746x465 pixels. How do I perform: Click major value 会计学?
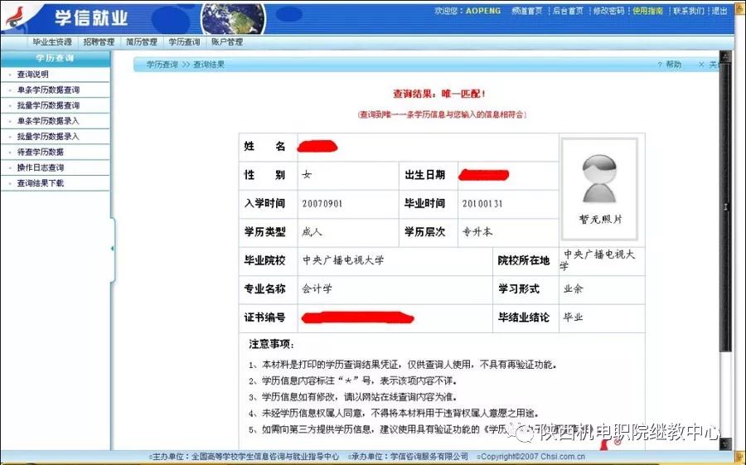point(317,289)
